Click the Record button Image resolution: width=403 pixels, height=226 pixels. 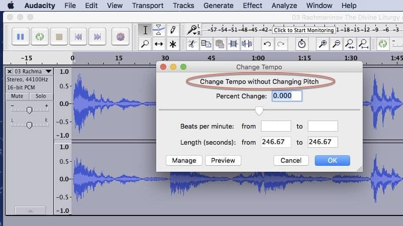120,37
